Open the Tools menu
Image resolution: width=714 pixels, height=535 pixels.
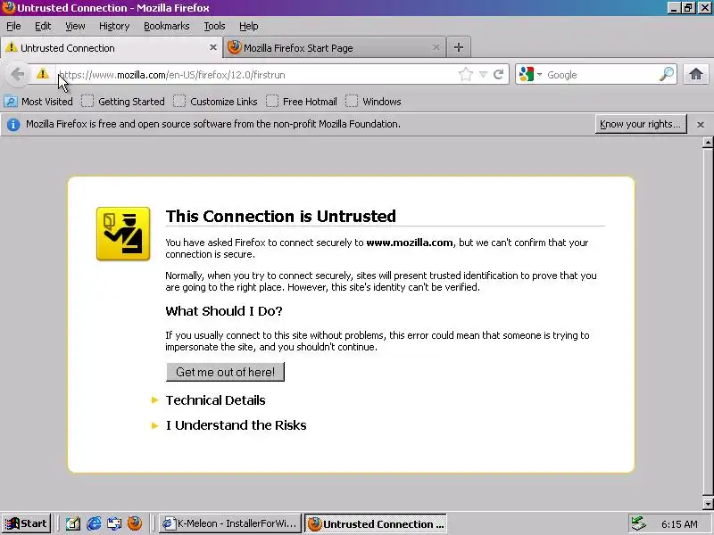click(214, 26)
